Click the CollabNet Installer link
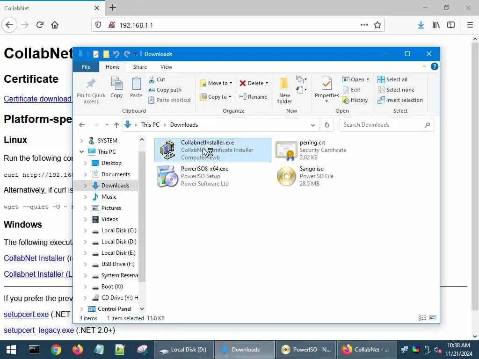The width and height of the screenshot is (479, 359). pos(34,258)
